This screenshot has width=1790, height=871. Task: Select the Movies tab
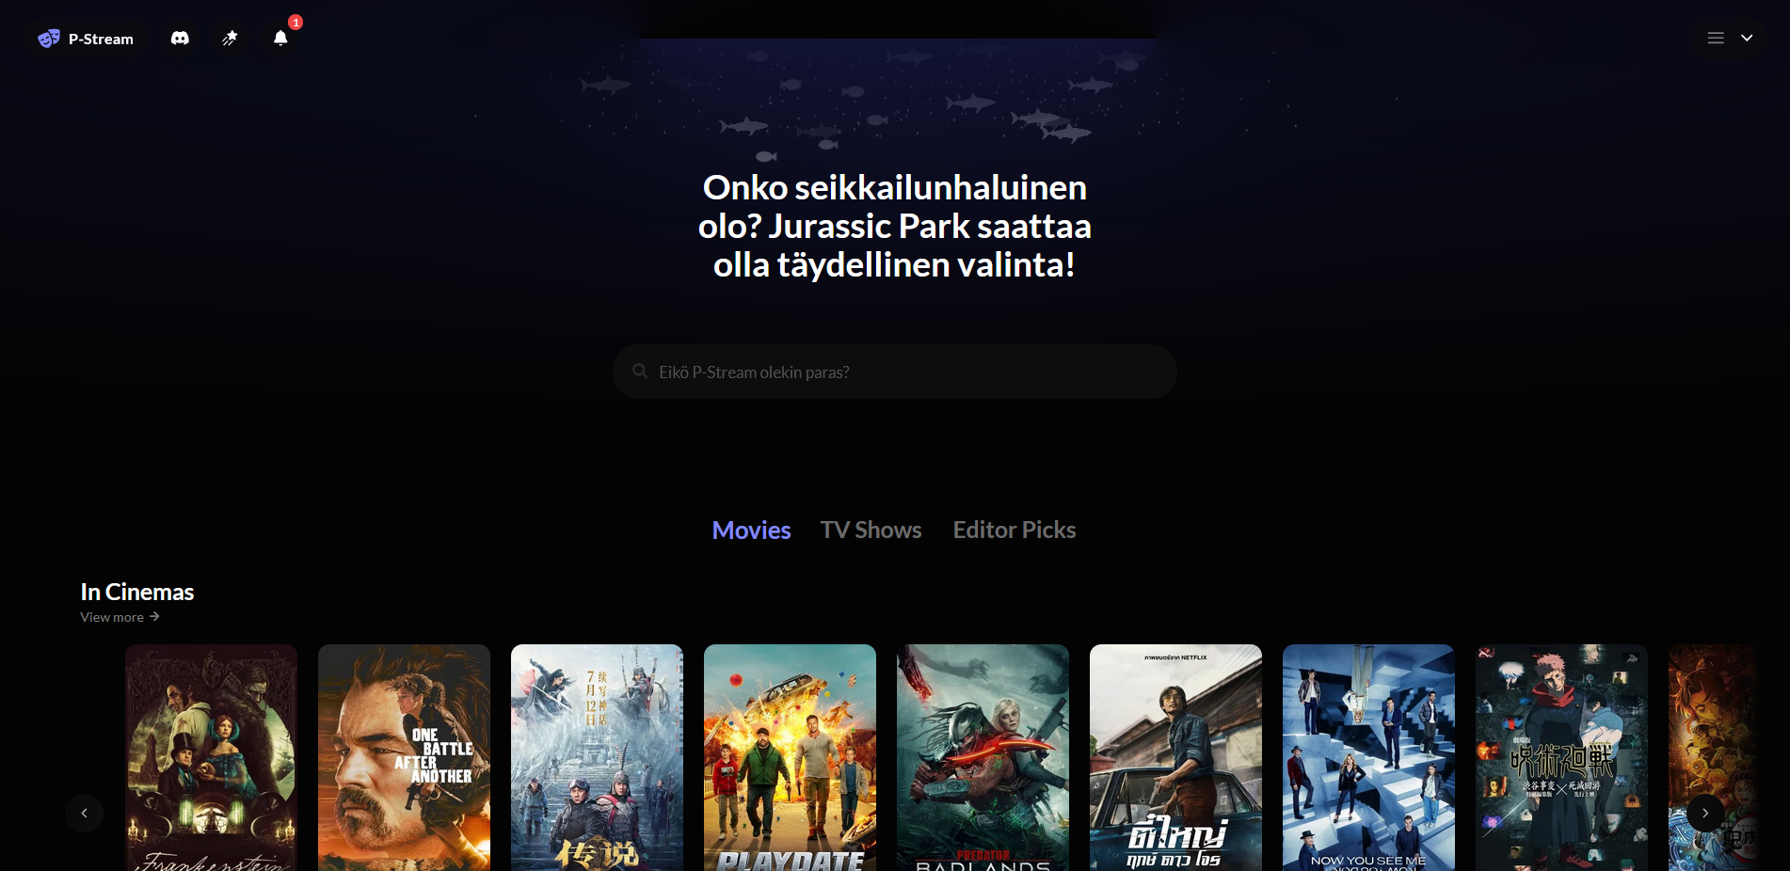click(751, 531)
